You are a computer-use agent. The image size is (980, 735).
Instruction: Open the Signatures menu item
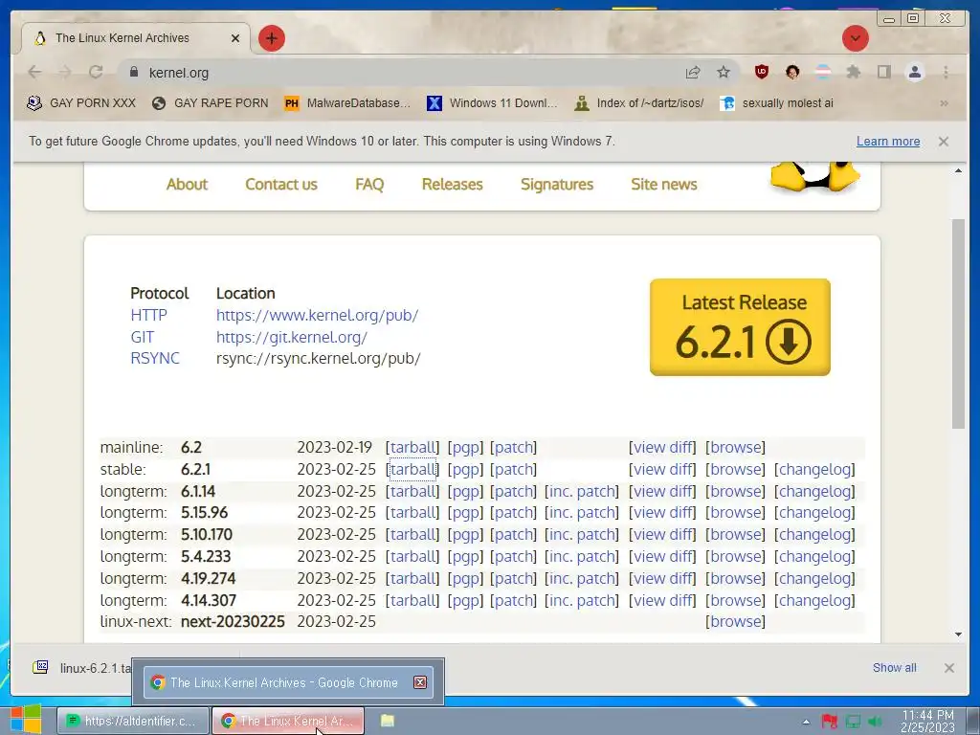tap(557, 185)
